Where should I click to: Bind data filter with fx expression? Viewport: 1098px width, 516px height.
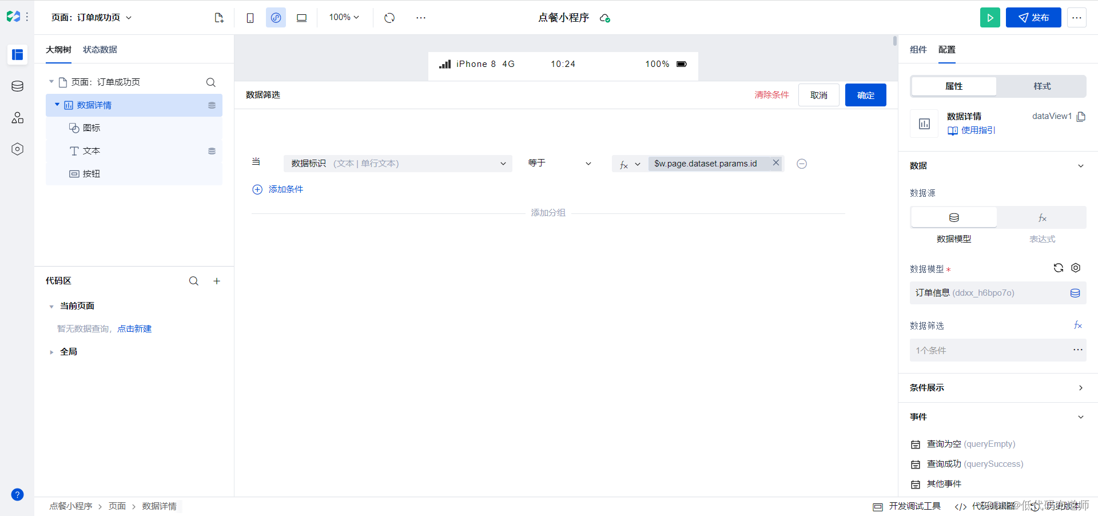point(1078,325)
